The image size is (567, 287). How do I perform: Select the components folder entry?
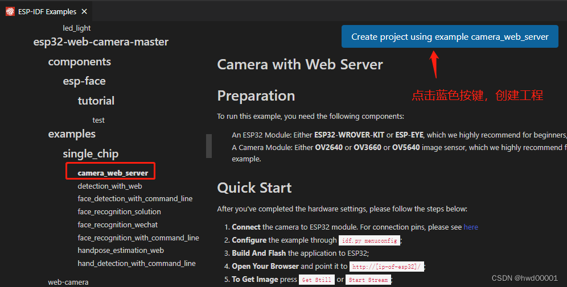point(80,62)
